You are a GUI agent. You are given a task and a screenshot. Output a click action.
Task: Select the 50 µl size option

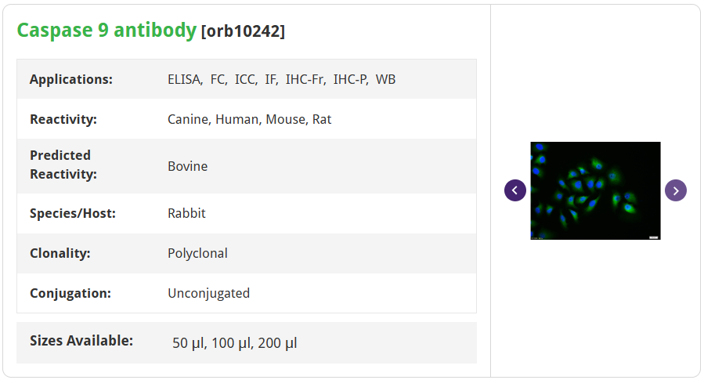(189, 343)
